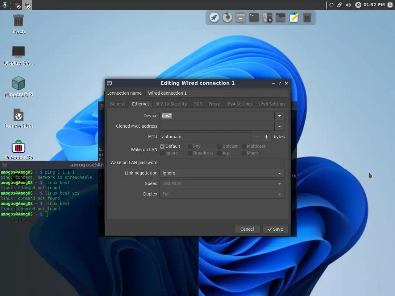395x296 pixels.
Task: Click the Save button
Action: coord(275,229)
